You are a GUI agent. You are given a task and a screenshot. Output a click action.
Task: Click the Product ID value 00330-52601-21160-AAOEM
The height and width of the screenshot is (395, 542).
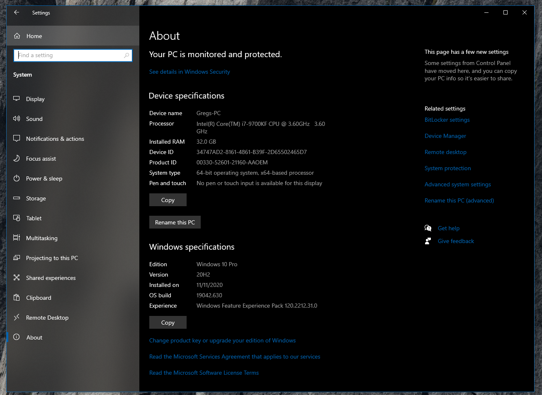232,162
